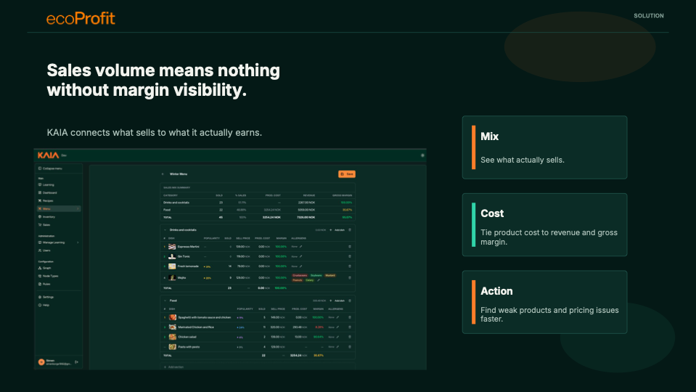The height and width of the screenshot is (392, 696).
Task: Click the Chicken salad dish name
Action: pos(187,337)
